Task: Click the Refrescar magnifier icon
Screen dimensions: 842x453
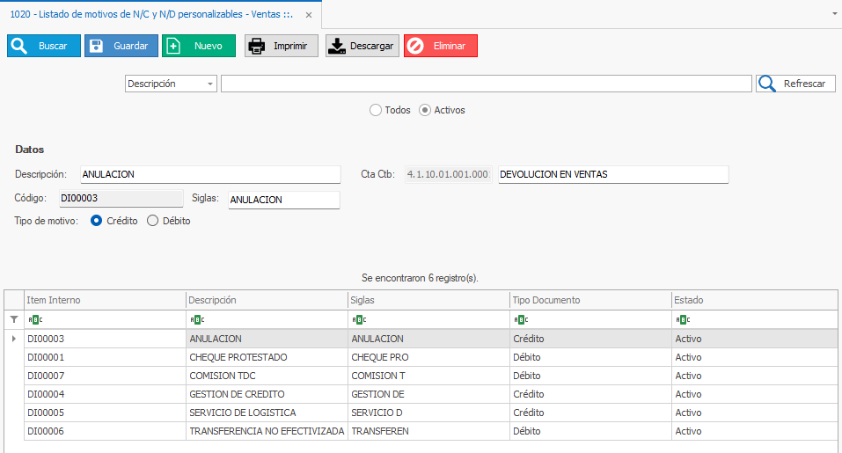Action: [767, 84]
